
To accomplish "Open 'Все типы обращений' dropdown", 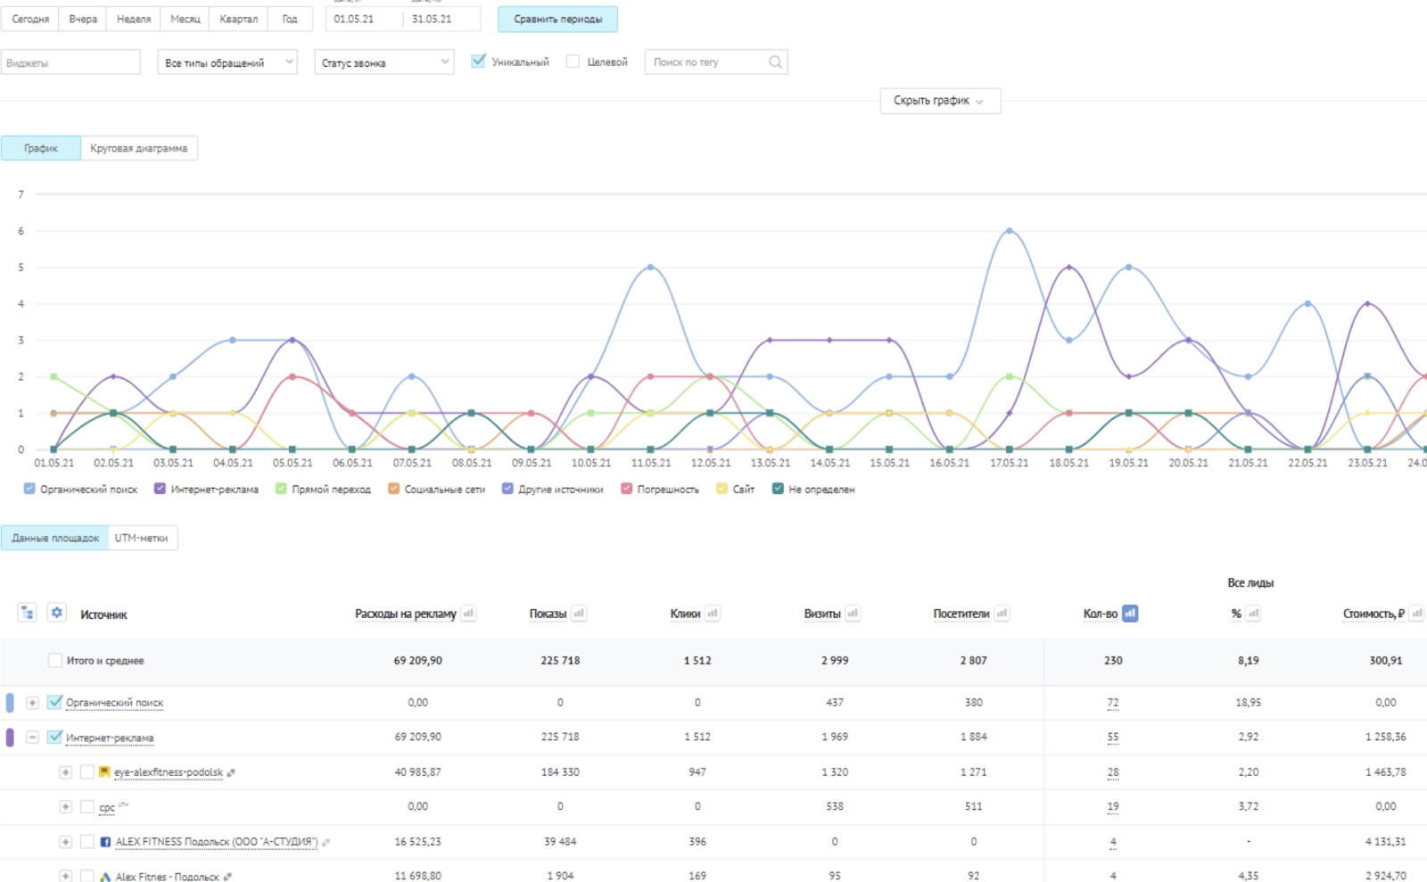I will point(227,62).
